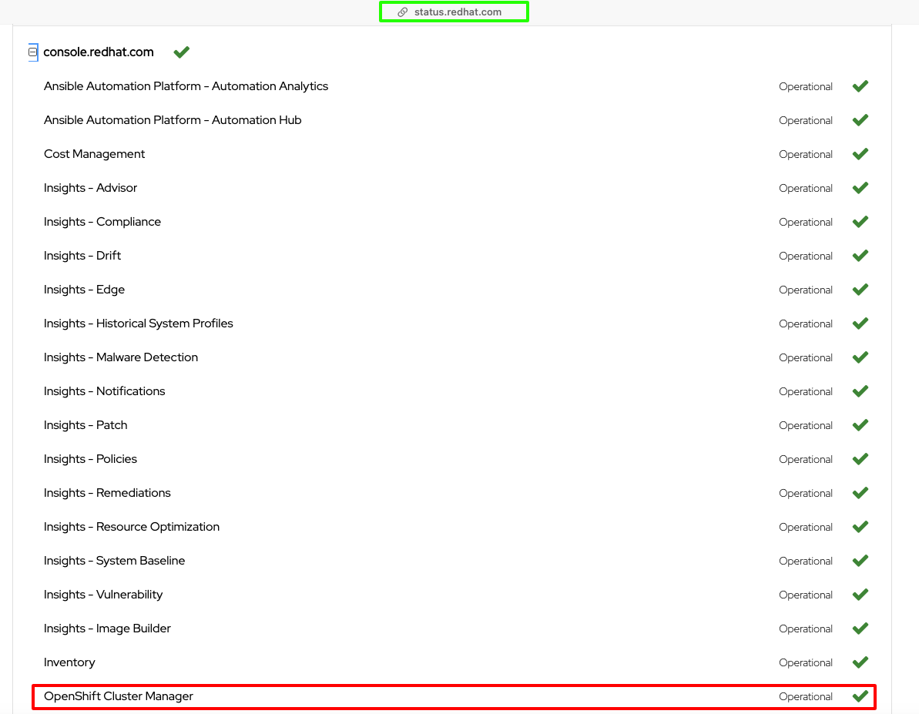This screenshot has width=919, height=714.
Task: Click the checkmark for Insights – Edge
Action: 860,290
